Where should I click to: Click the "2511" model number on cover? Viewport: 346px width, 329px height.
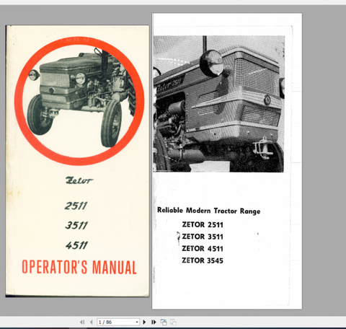tap(76, 206)
